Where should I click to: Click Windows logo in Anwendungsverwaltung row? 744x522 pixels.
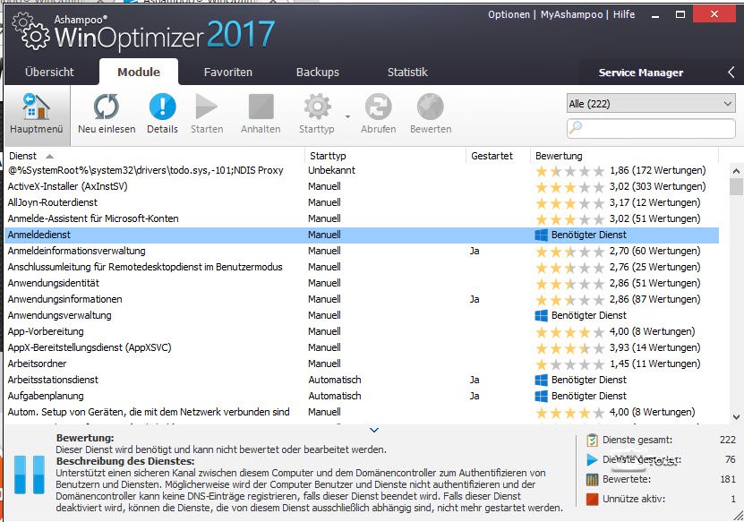click(541, 315)
